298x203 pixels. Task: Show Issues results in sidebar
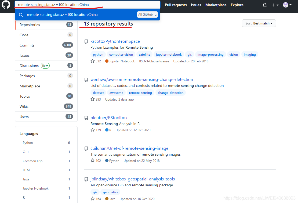pos(46,55)
